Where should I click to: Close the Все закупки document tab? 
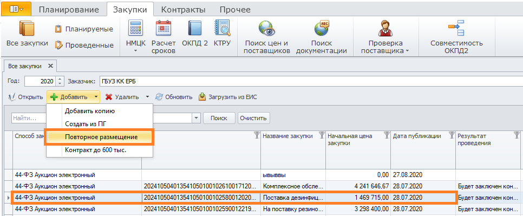(50, 66)
